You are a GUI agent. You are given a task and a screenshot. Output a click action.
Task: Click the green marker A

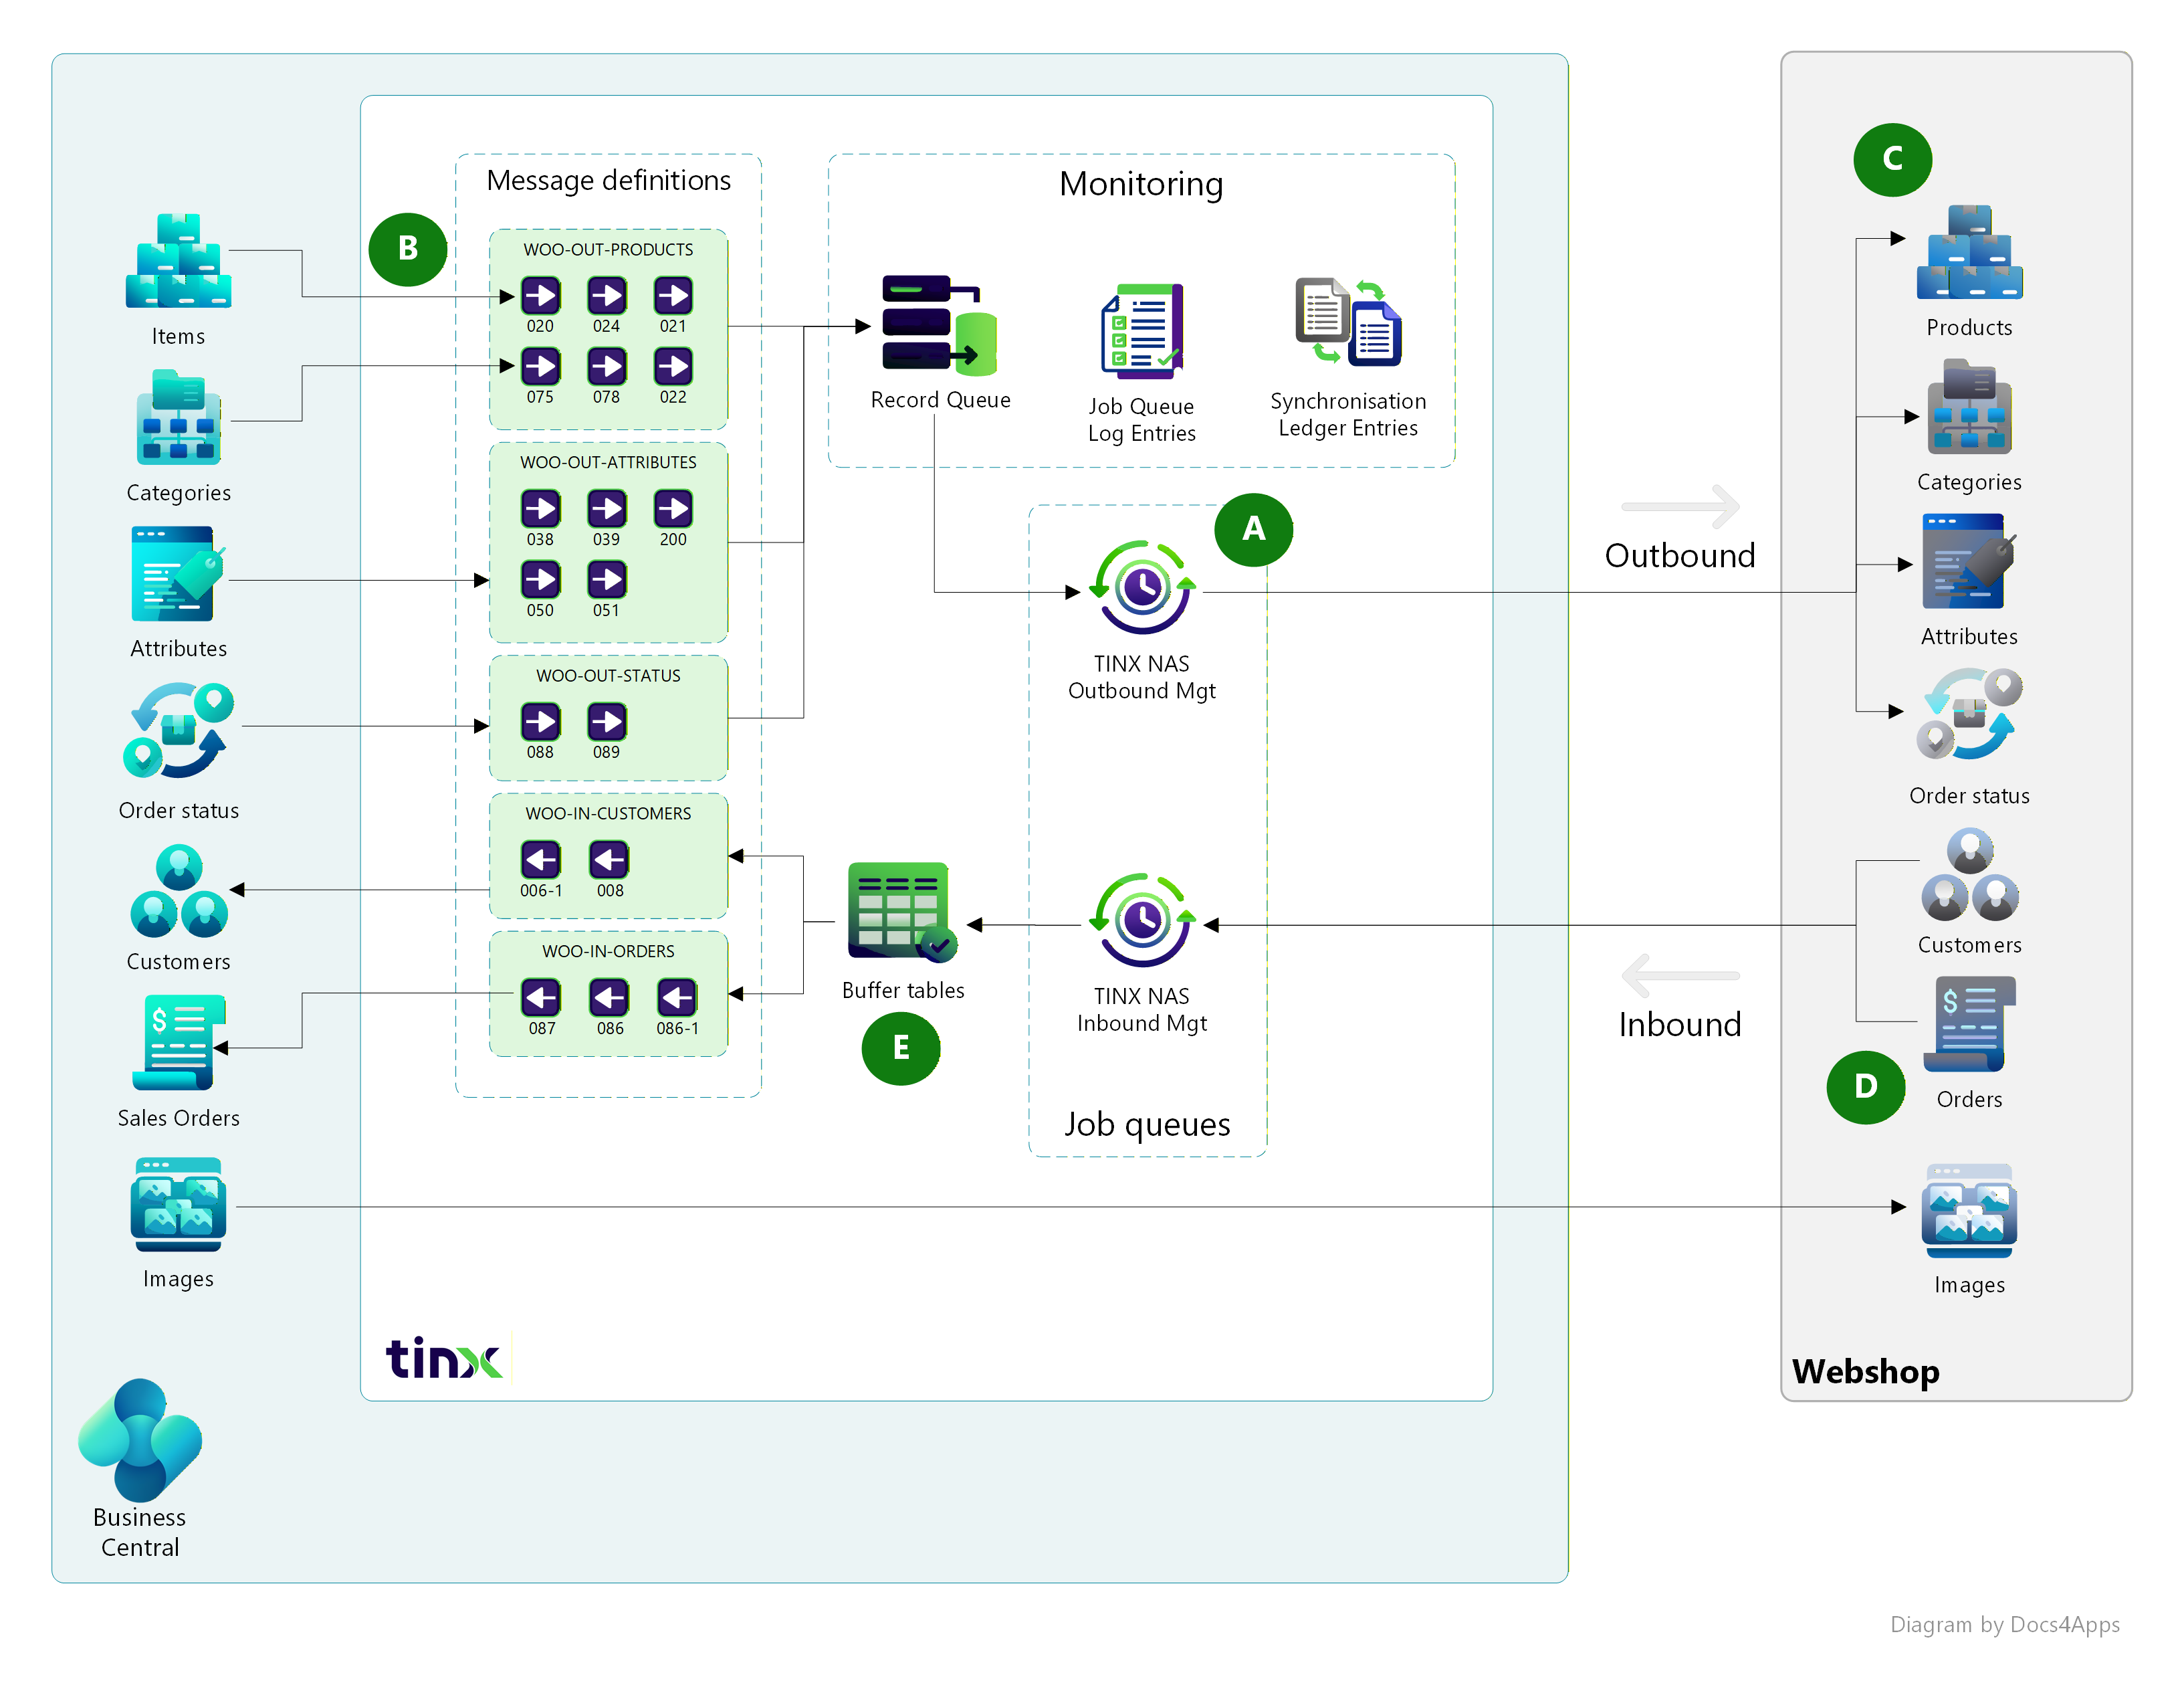1253,529
